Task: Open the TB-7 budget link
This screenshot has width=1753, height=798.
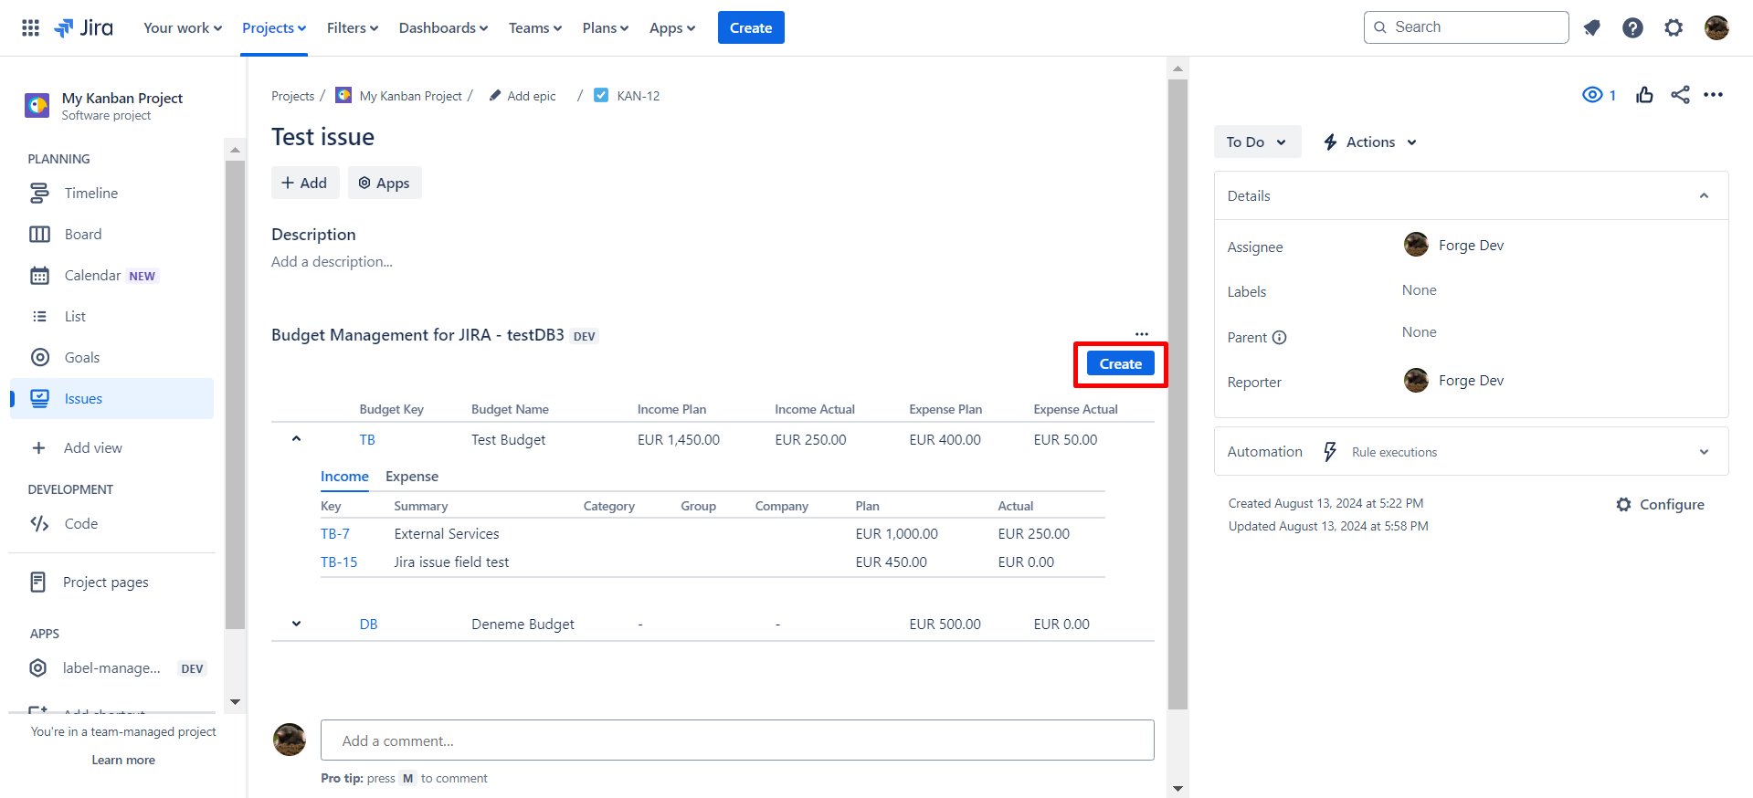Action: [x=335, y=534]
